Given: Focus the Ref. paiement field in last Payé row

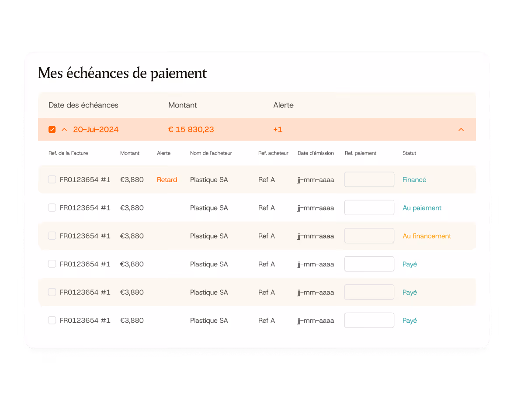Looking at the screenshot, I should tap(369, 321).
